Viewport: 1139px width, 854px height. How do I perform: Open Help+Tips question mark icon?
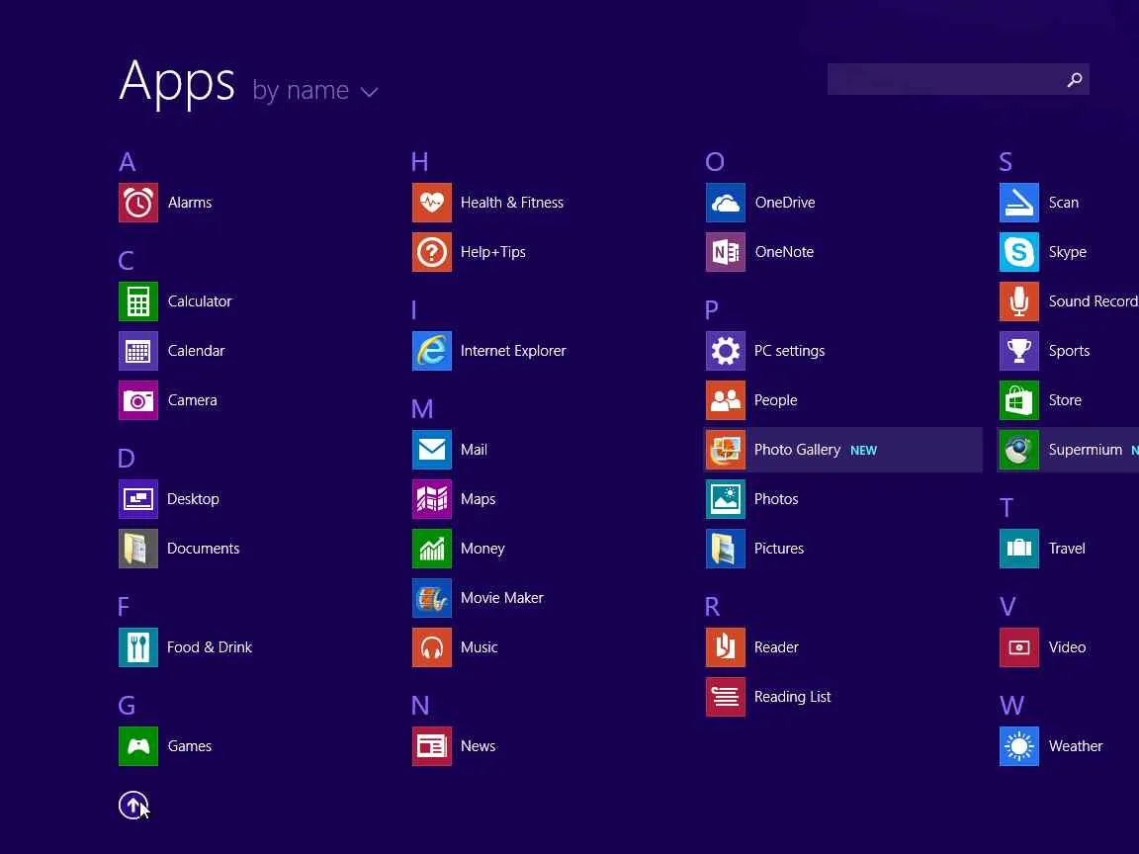[x=431, y=252]
